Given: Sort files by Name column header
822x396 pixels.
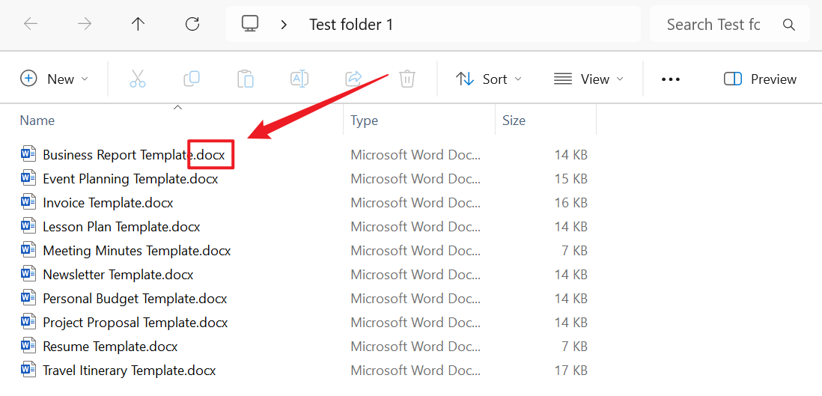Looking at the screenshot, I should tap(37, 121).
